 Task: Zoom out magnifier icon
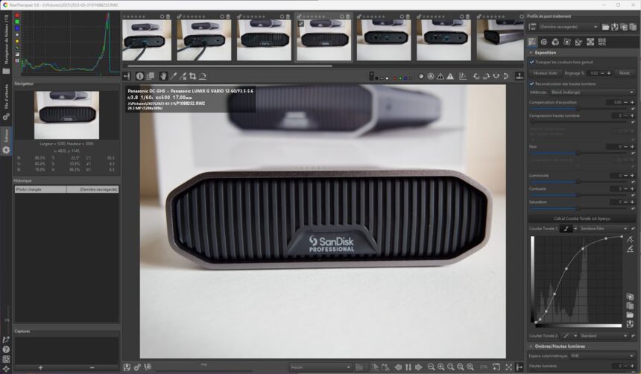pos(431,367)
